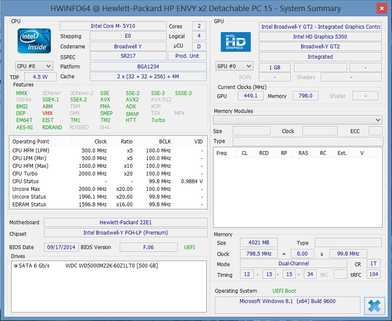
Task: Click the Platform BGA1234 field
Action: pyautogui.click(x=148, y=66)
